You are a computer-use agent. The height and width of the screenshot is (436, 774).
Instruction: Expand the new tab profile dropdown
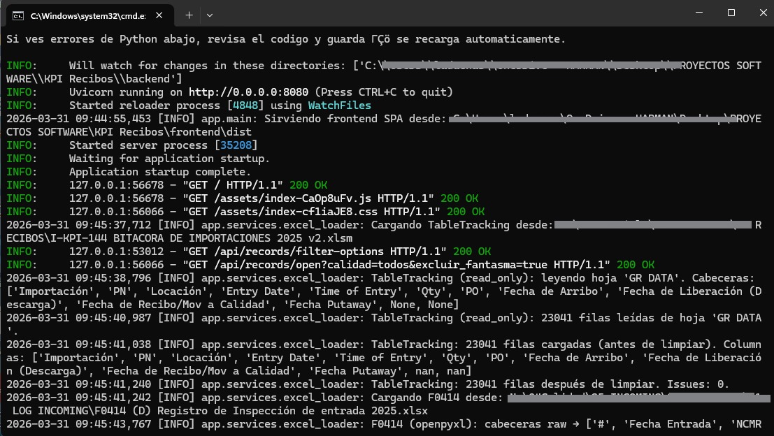tap(210, 14)
